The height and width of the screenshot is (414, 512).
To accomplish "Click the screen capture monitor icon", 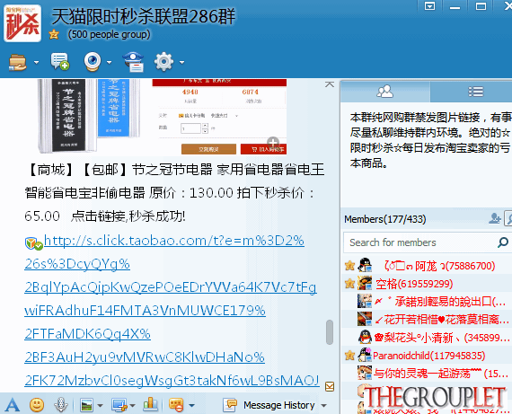I will pyautogui.click(x=119, y=405).
